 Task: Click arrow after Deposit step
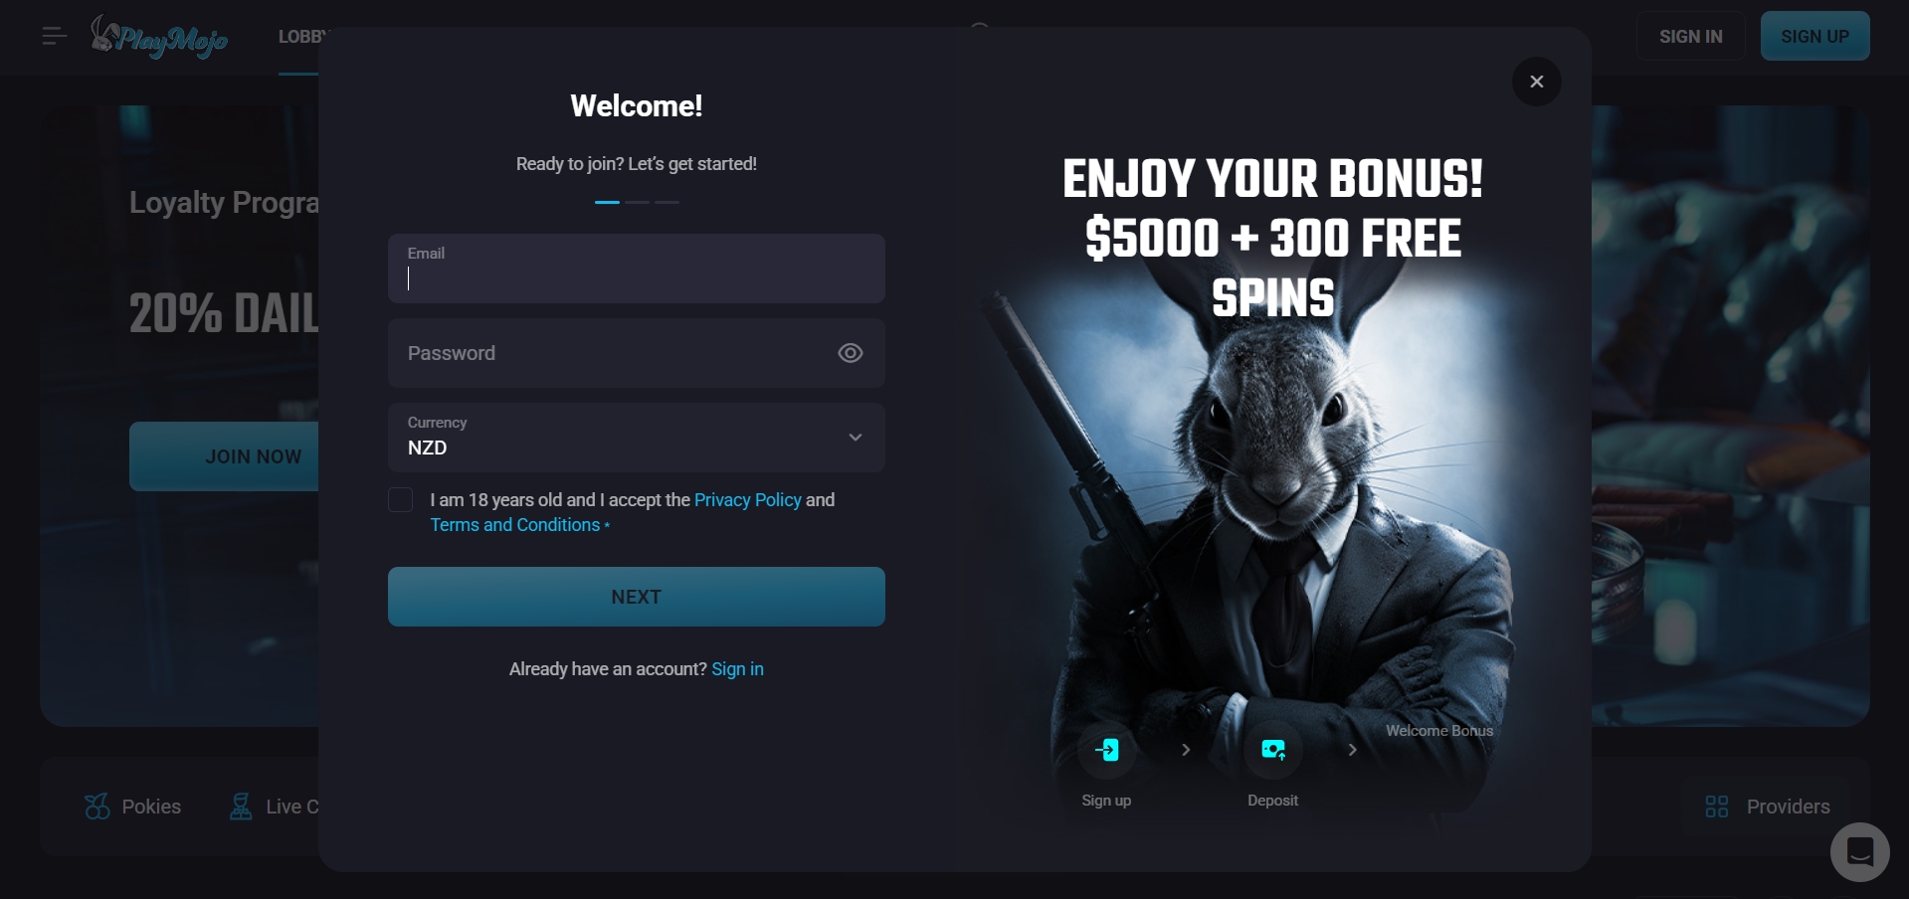coord(1352,750)
